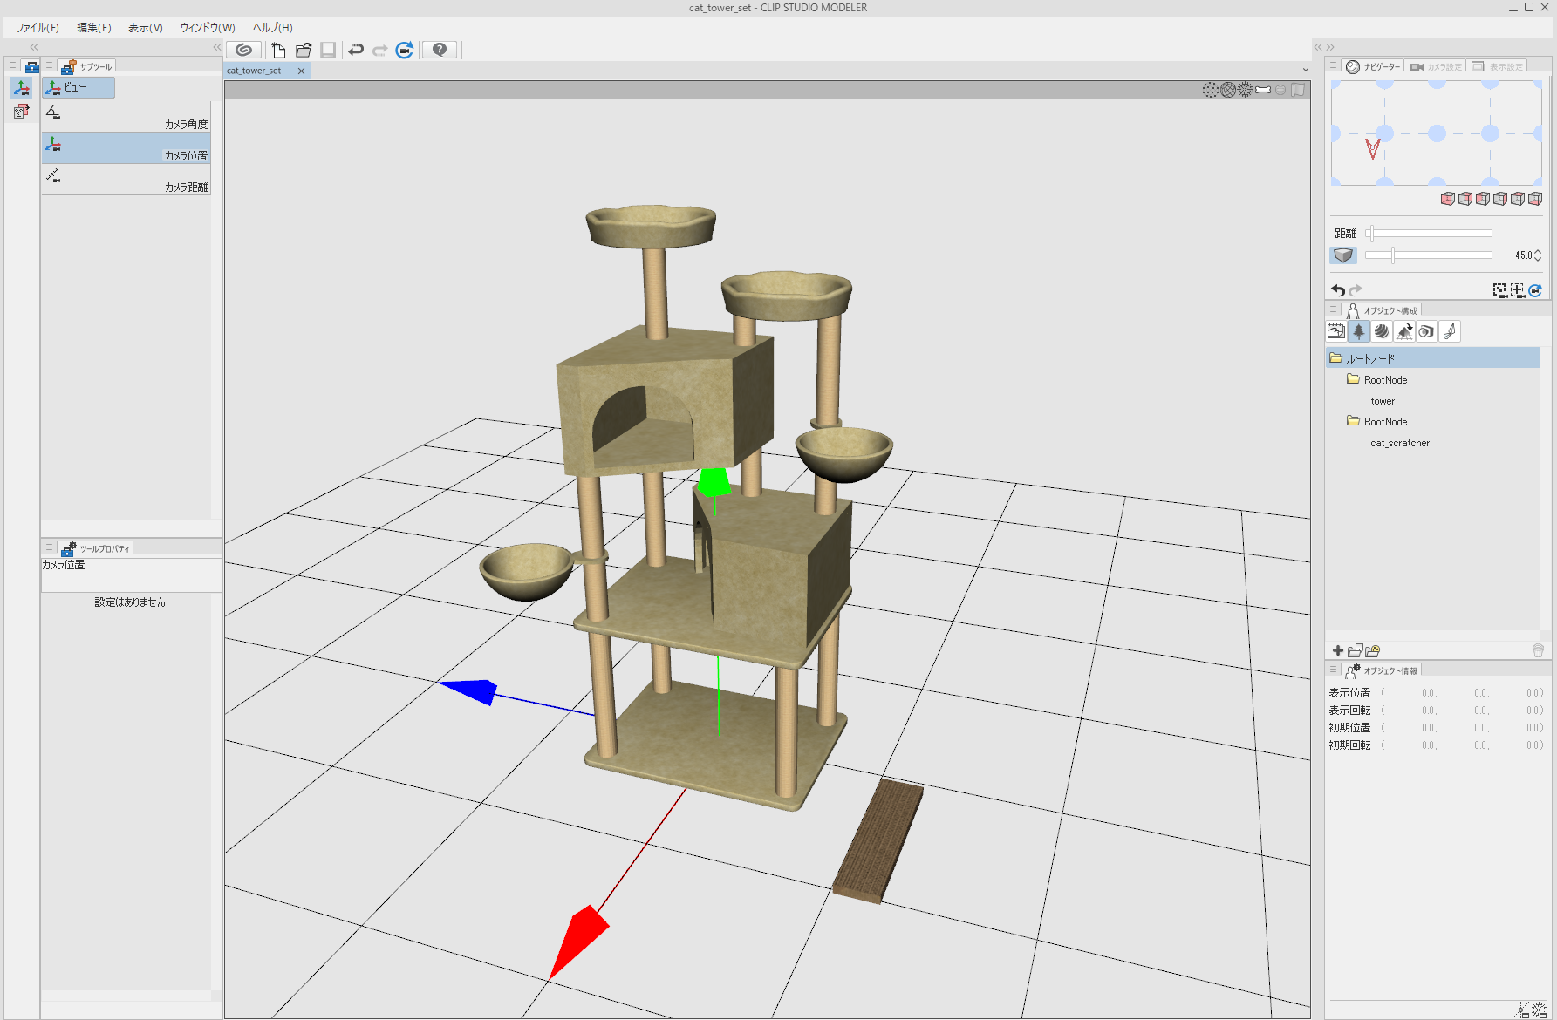1557x1020 pixels.
Task: Select the material sphere icon in object composition
Action: pos(1382,330)
